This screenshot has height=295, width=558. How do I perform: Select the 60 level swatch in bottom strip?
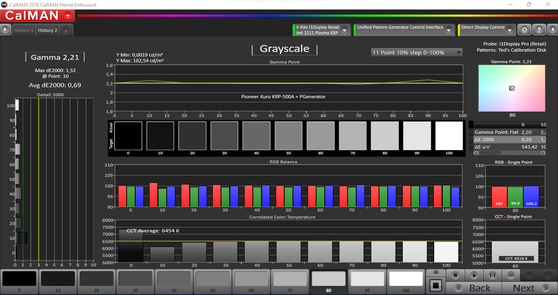[x=251, y=282]
